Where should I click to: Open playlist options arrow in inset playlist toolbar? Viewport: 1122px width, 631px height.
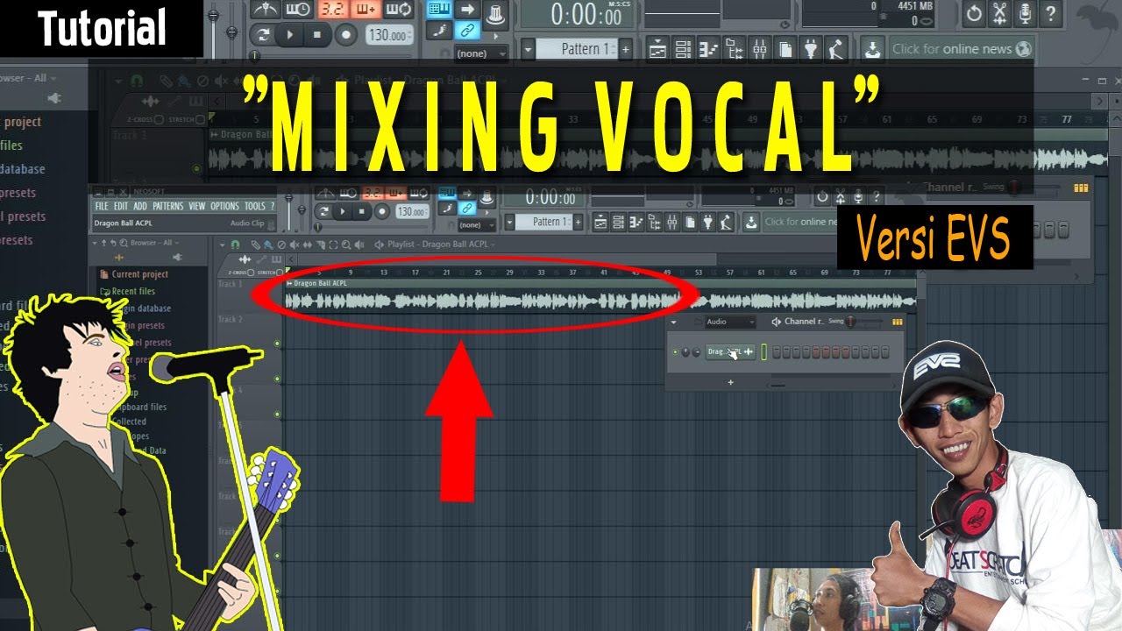click(222, 245)
